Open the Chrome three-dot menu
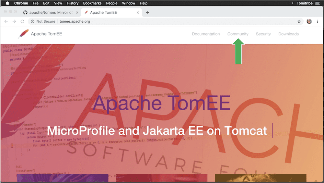This screenshot has height=183, width=324. click(318, 21)
